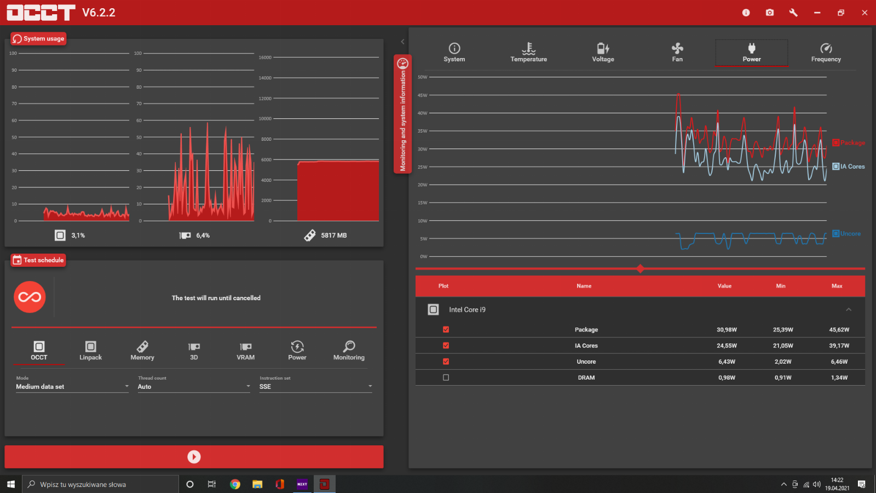Open Office icon in taskbar
This screenshot has width=876, height=493.
coord(280,484)
